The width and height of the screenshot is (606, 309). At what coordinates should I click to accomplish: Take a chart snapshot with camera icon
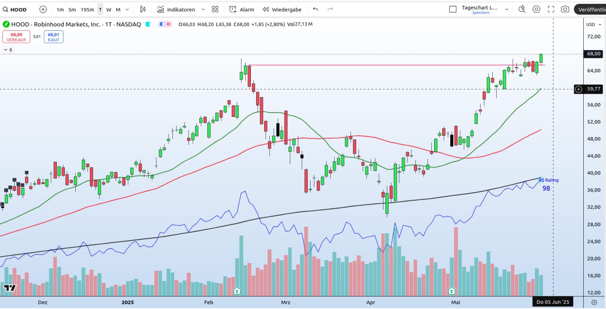[x=565, y=9]
